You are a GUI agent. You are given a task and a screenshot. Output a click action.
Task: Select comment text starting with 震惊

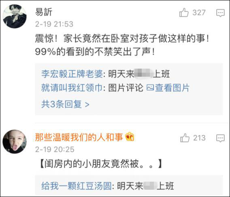[x=122, y=45]
